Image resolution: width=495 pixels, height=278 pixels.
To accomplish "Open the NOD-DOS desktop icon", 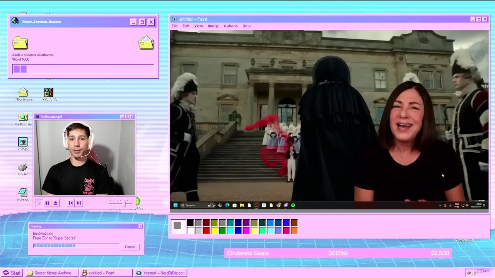I will coord(48,95).
